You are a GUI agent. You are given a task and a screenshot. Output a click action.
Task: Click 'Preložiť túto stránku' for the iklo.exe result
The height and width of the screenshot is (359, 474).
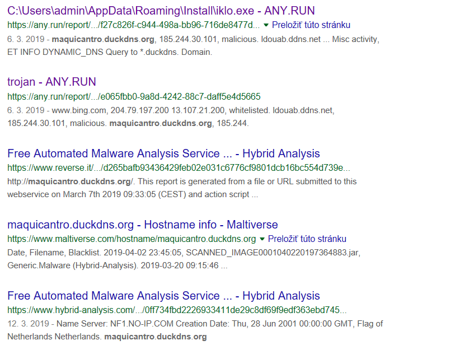311,25
